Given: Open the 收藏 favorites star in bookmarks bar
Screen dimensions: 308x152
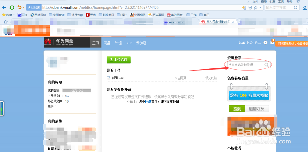Looking at the screenshot, I should click(x=8, y=15).
